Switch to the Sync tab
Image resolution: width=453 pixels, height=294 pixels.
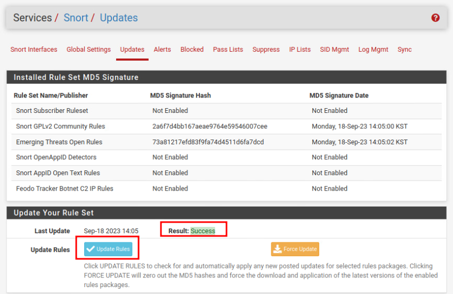click(405, 50)
